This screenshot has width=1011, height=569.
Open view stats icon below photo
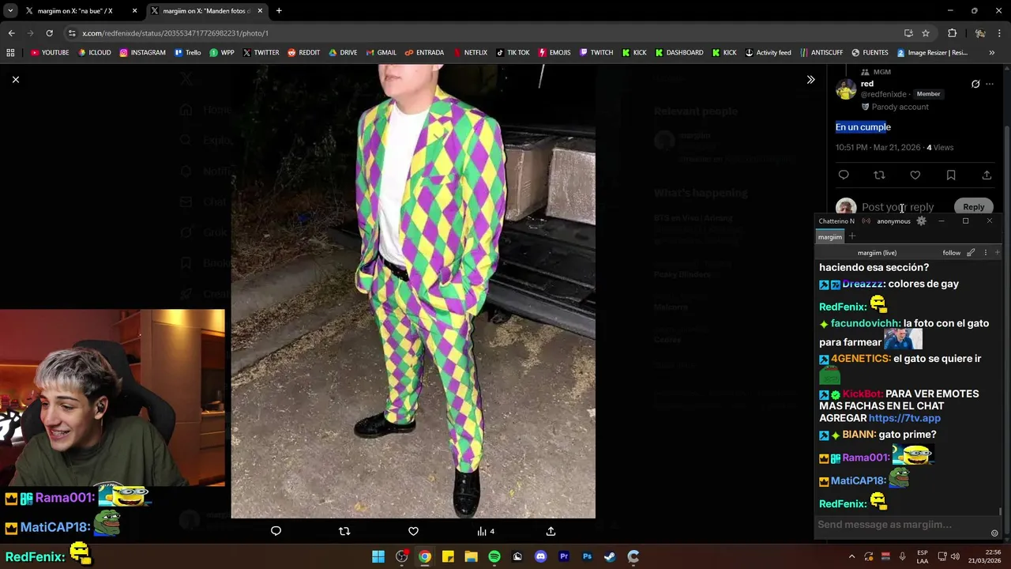pos(486,531)
